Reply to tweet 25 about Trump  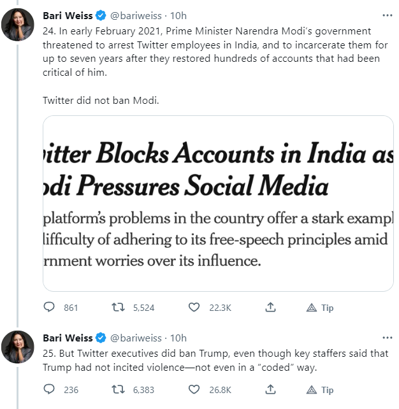[x=50, y=389]
